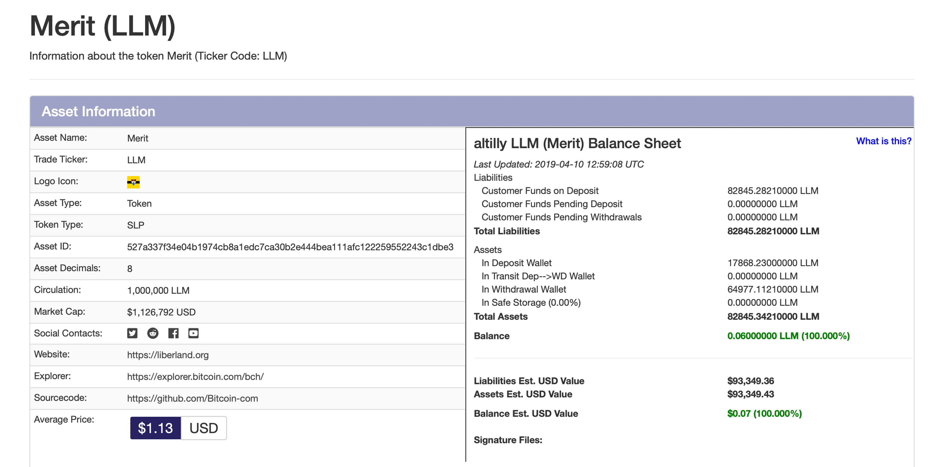Open the Facebook social contact icon

coord(173,333)
